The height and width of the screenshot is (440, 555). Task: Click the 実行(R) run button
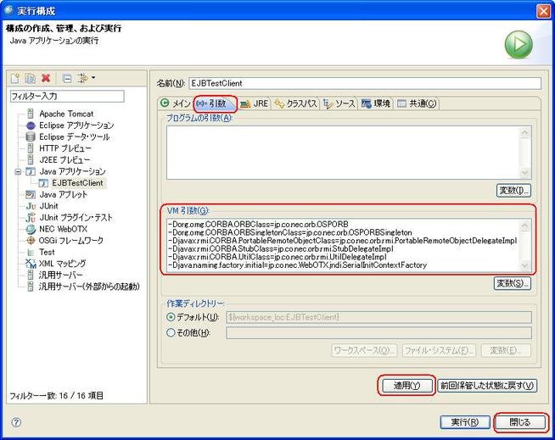(465, 422)
